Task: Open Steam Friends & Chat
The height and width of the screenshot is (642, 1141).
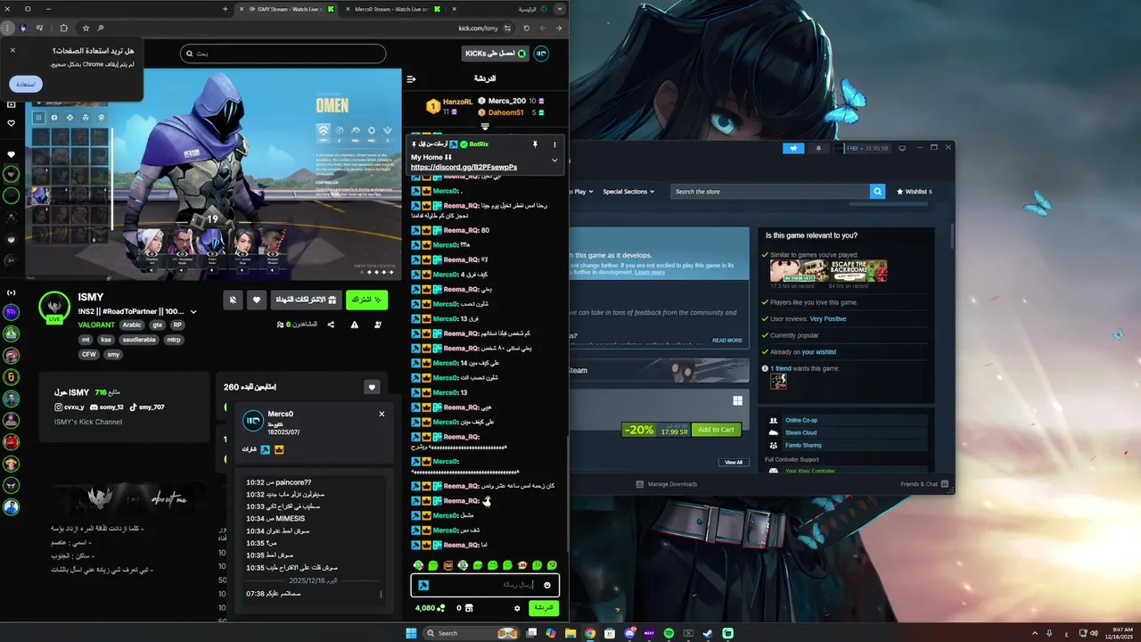Action: coord(923,484)
